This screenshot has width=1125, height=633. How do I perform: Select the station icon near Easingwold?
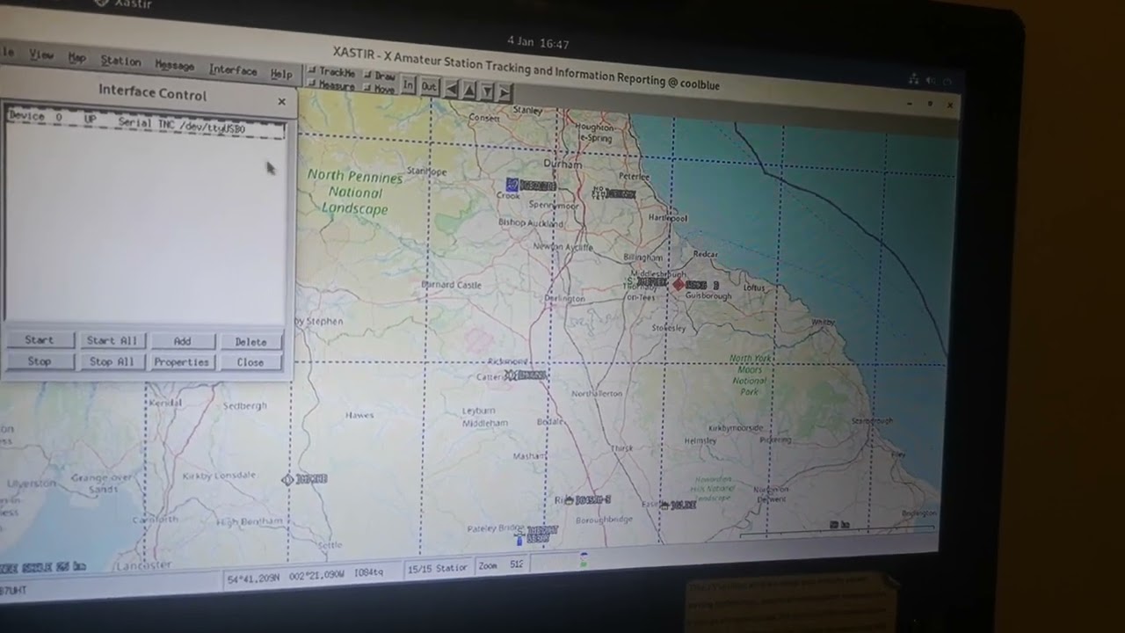[x=664, y=505]
